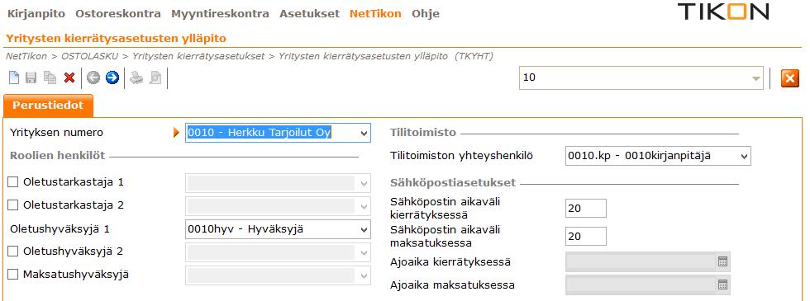
Task: Click the NetTikon breadcrumb link
Action: [x=26, y=56]
